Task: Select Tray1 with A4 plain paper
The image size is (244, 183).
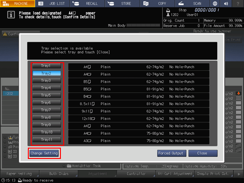Action: pyautogui.click(x=47, y=66)
